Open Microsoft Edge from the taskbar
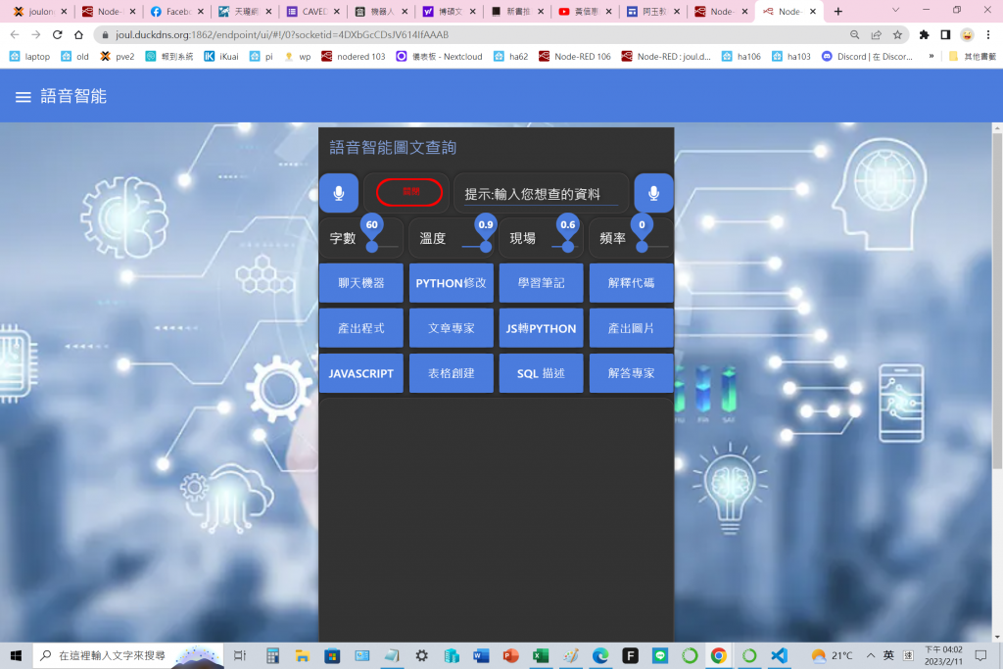Screen dimensions: 1003x669 [600, 655]
